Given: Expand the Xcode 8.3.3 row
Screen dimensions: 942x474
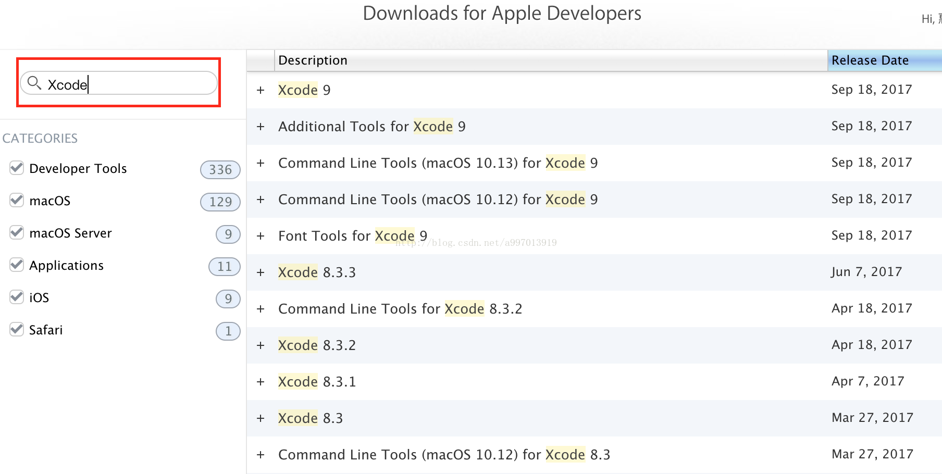Looking at the screenshot, I should click(x=261, y=272).
